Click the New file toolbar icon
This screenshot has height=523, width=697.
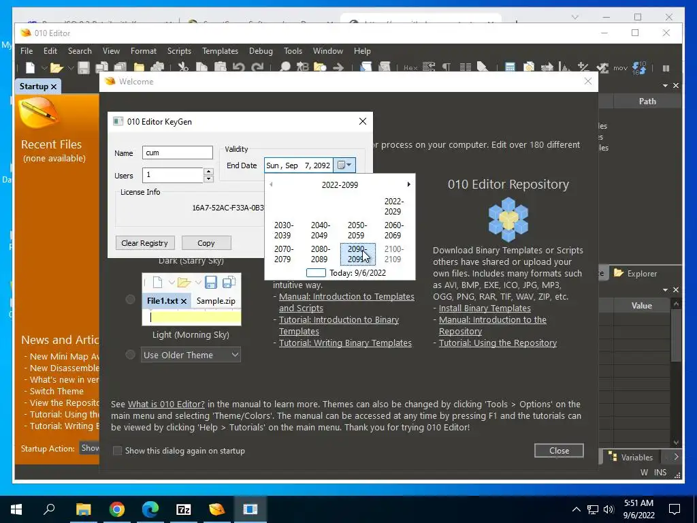(30, 67)
